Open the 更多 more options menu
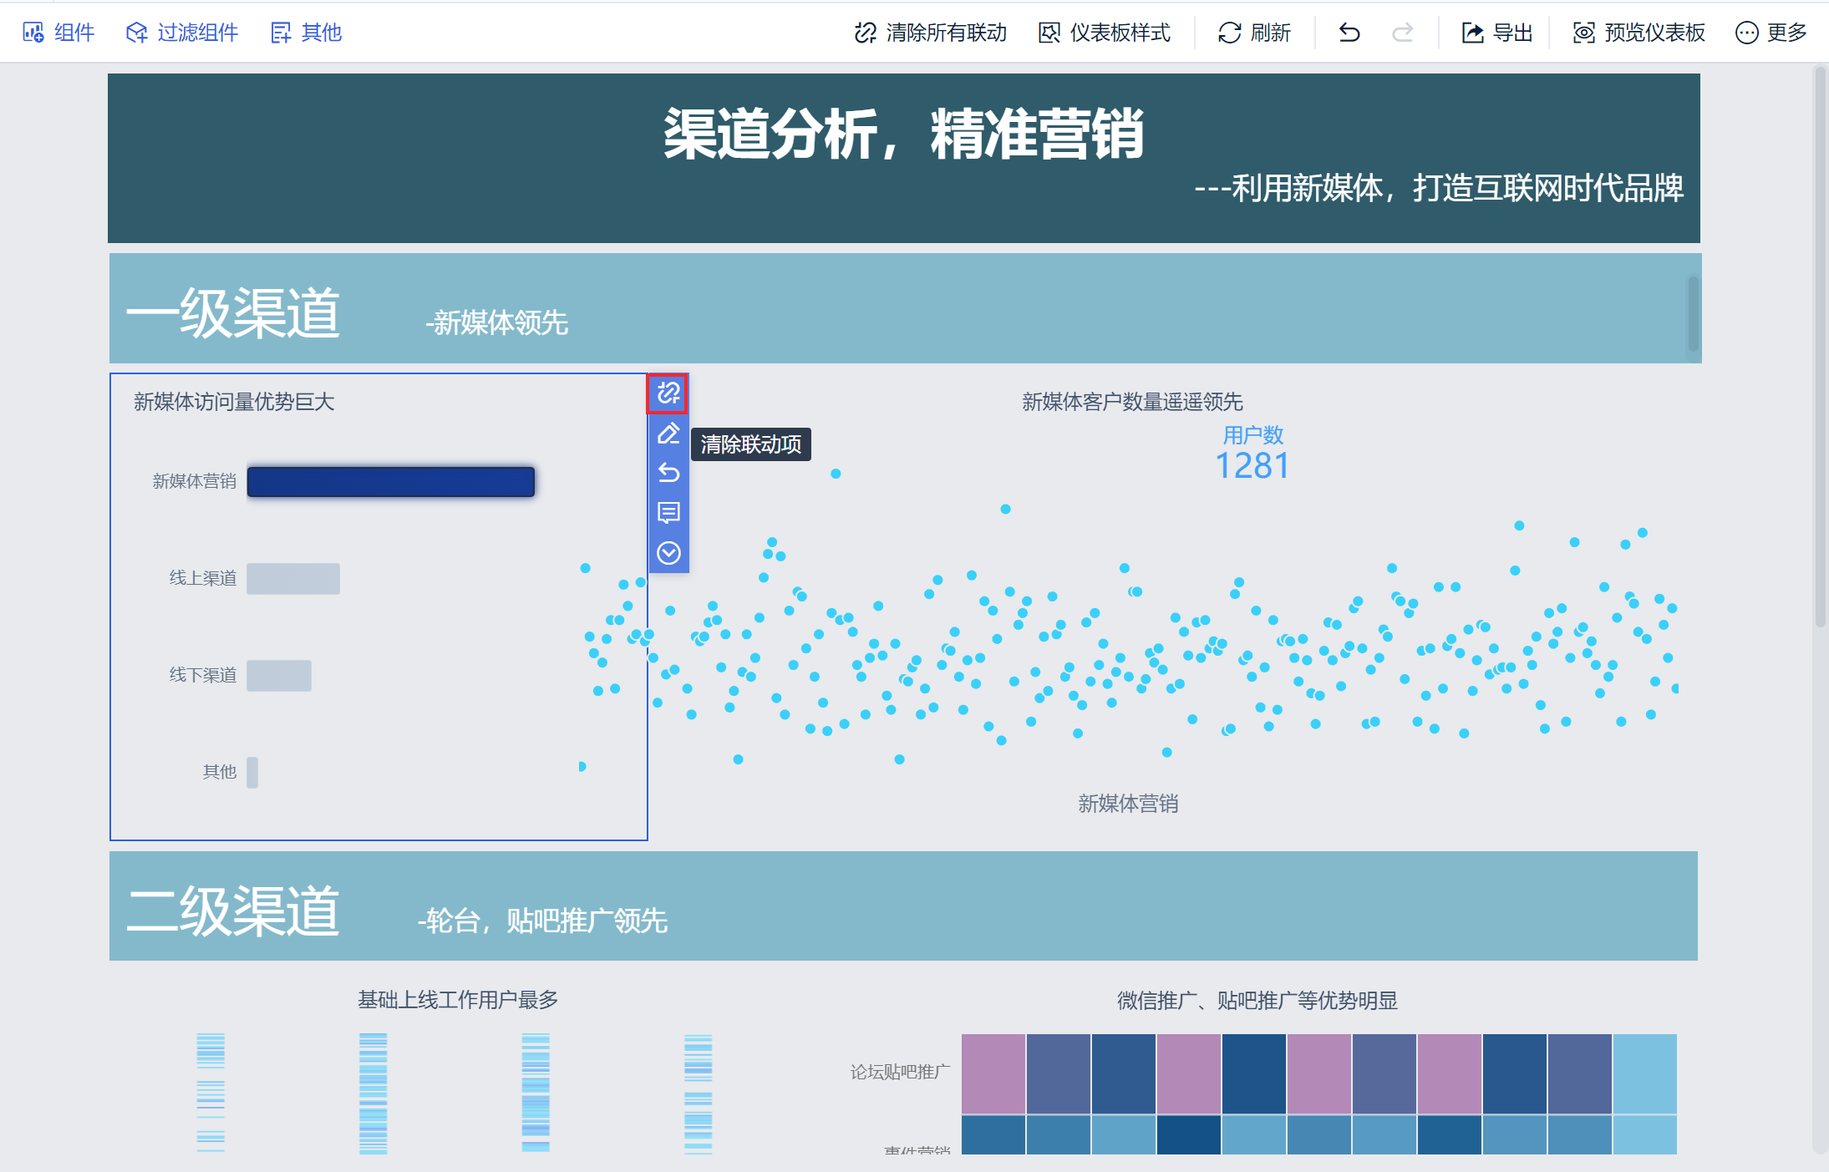 1771,33
